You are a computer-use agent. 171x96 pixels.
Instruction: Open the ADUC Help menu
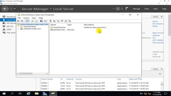[41, 18]
